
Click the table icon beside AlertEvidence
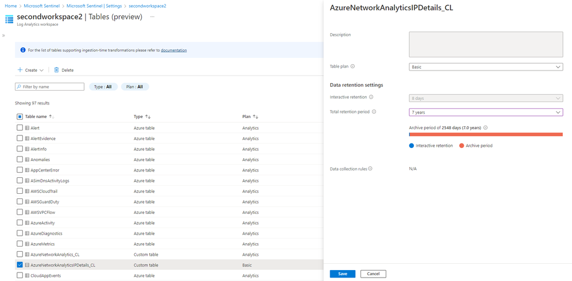click(x=27, y=139)
